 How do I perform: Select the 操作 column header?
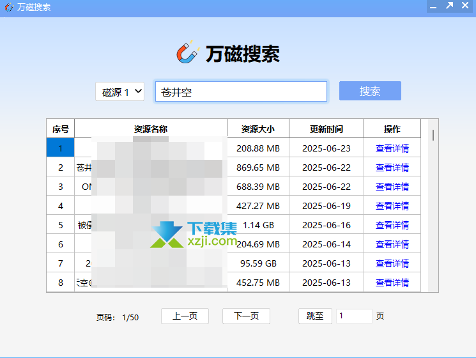(392, 128)
